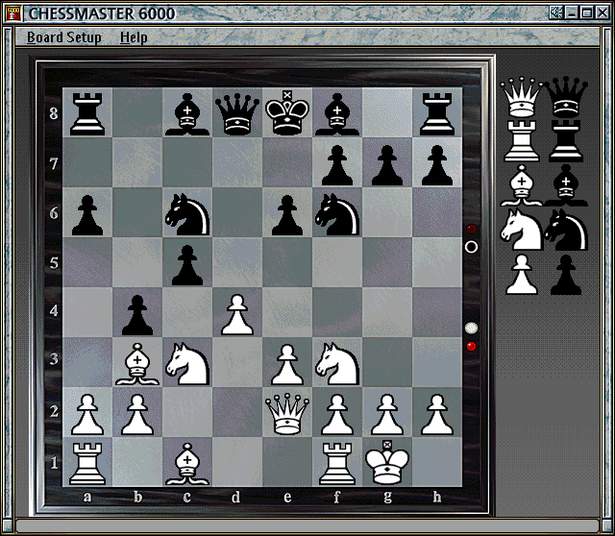This screenshot has width=615, height=536.
Task: Close the Chessmaster 6000 window
Action: click(x=603, y=12)
